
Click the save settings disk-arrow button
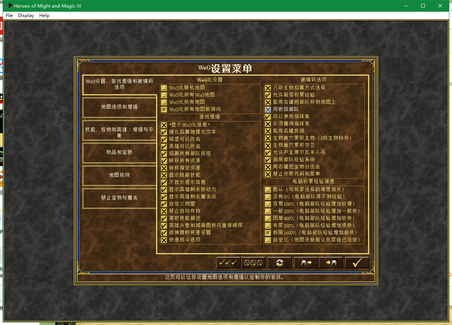306,262
